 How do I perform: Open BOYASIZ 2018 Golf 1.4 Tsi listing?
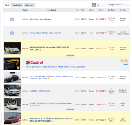coord(51,104)
